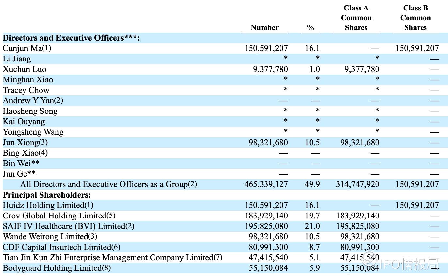Click 'Wande Weirong Limited(3)' row label
The width and height of the screenshot is (448, 276).
(50, 237)
